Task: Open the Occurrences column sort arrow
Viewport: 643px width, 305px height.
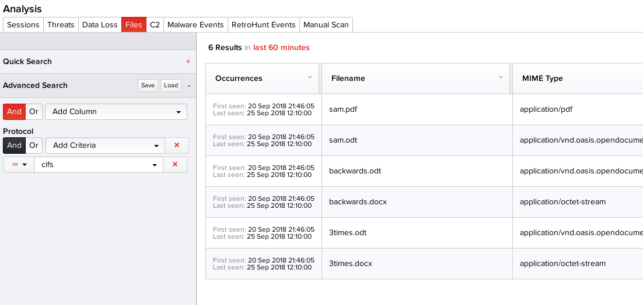Action: pyautogui.click(x=310, y=78)
